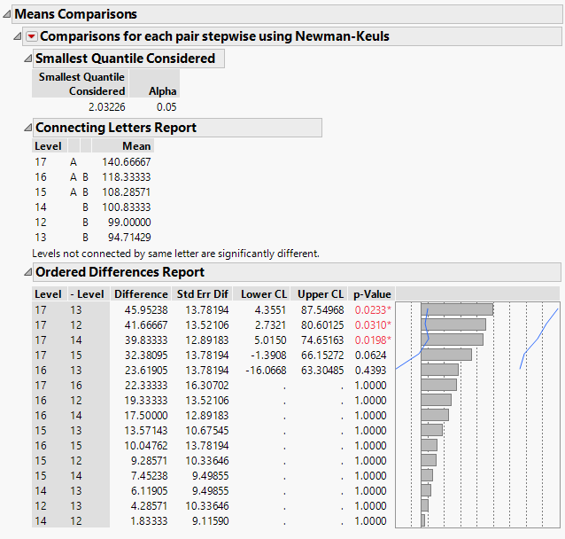
Task: Collapse the Newman-Keuls comparisons outline
Action: click(19, 36)
